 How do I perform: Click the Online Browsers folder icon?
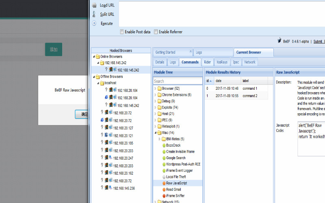pyautogui.click(x=98, y=56)
